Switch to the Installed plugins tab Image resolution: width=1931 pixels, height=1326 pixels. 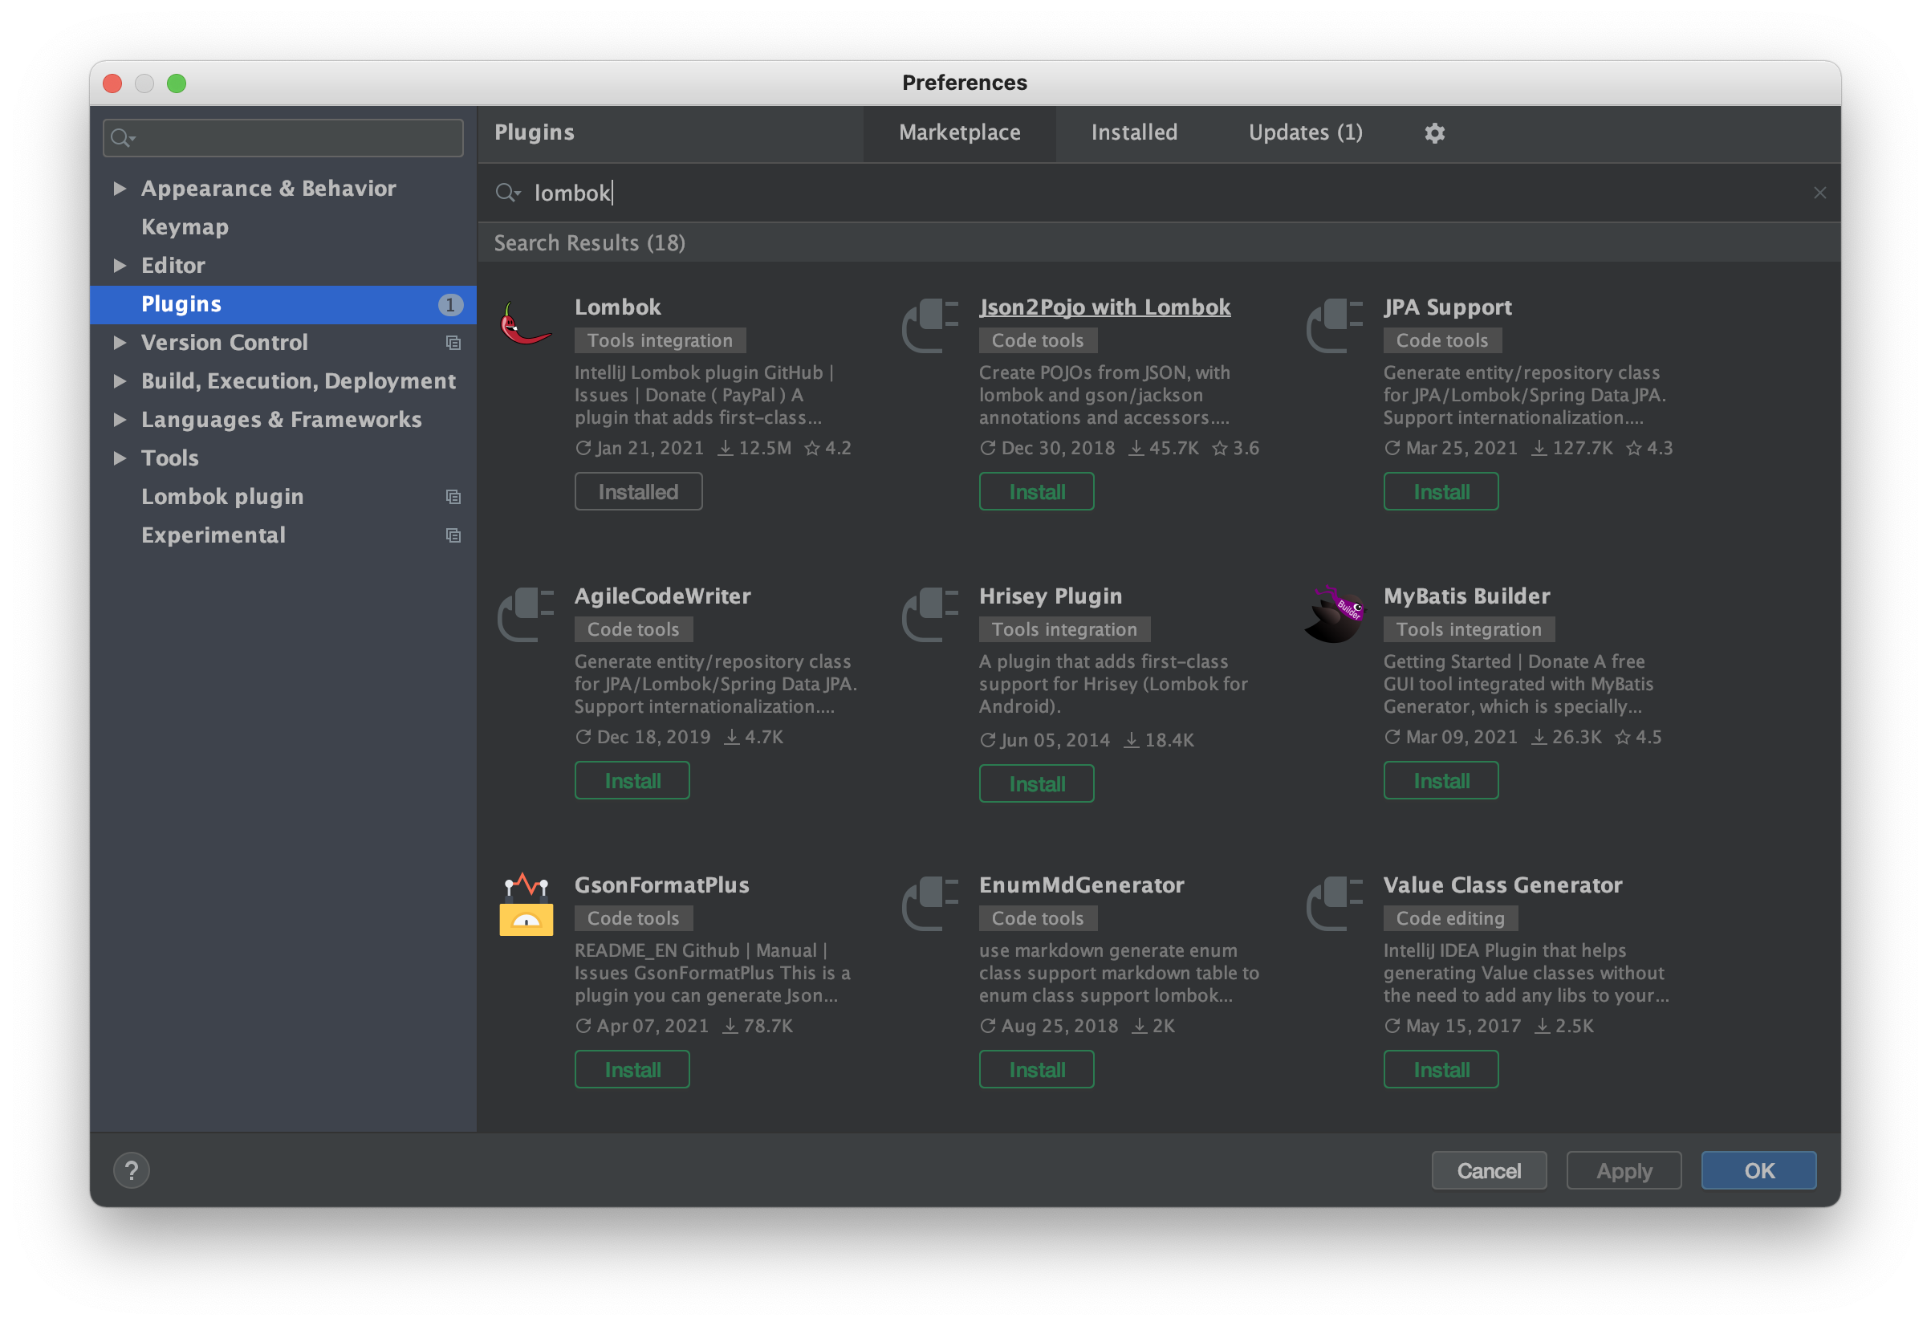click(x=1133, y=132)
